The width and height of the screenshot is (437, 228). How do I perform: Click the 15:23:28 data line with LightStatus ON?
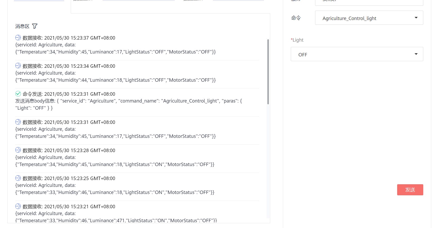tap(115, 164)
